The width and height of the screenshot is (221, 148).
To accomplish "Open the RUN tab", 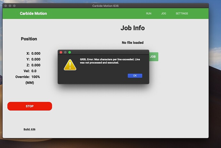I will (149, 13).
